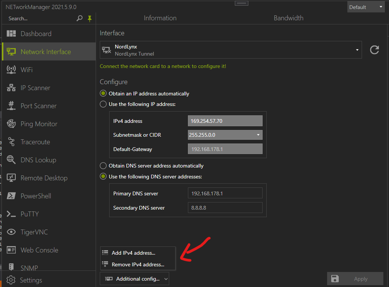The height and width of the screenshot is (287, 389).
Task: Expand the NordLynx interface dropdown
Action: [x=357, y=50]
